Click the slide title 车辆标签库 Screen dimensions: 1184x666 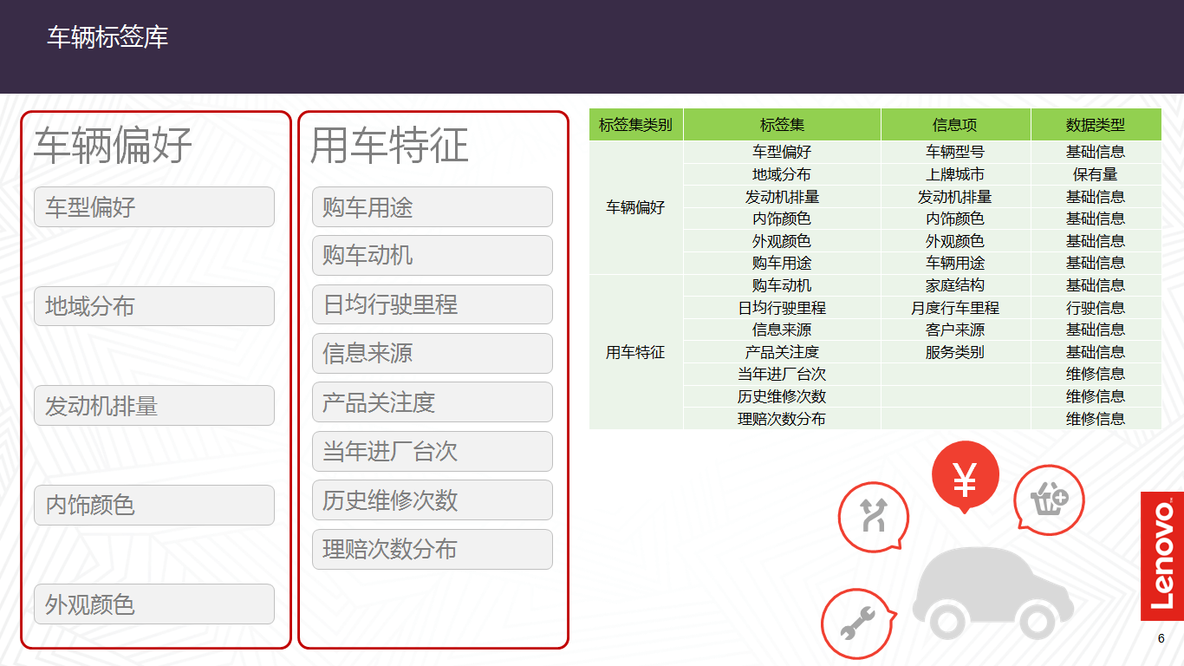point(107,37)
